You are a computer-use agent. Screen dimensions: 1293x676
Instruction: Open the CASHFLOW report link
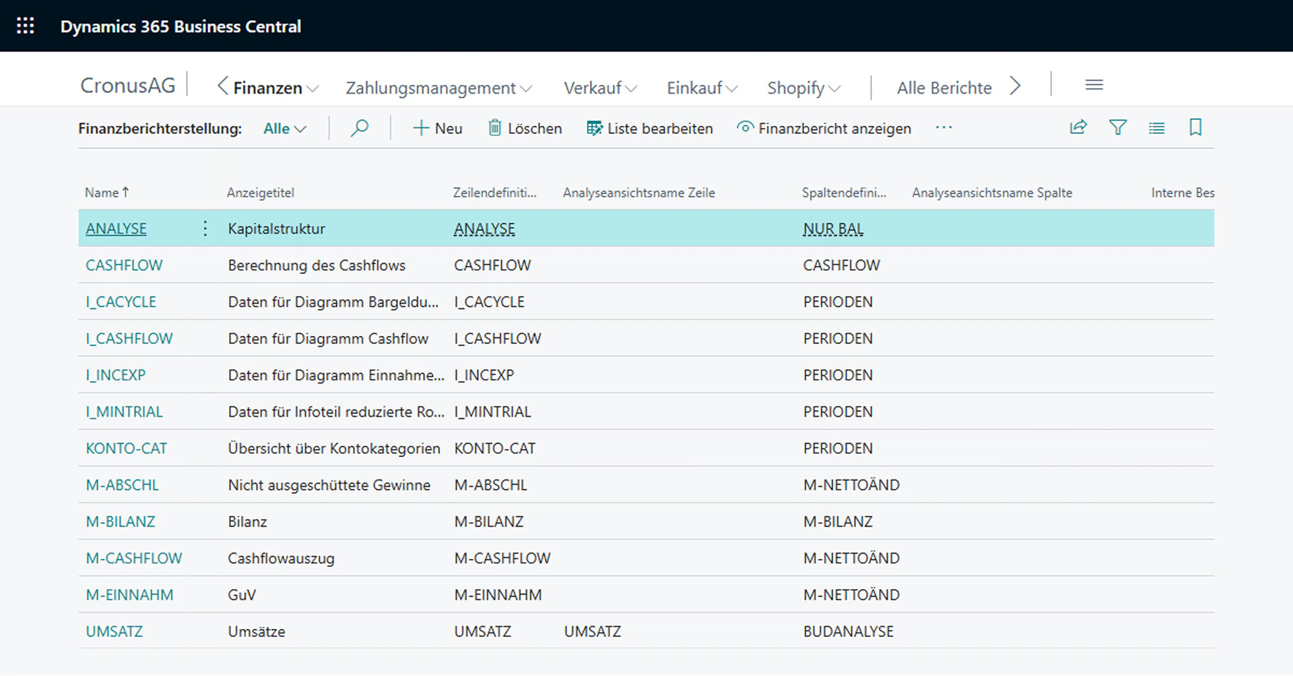click(124, 265)
